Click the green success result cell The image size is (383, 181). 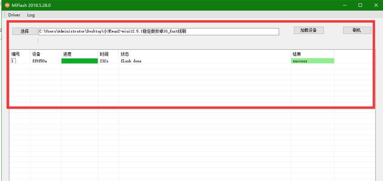point(312,61)
